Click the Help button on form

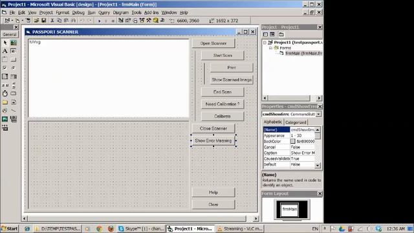[x=213, y=192]
